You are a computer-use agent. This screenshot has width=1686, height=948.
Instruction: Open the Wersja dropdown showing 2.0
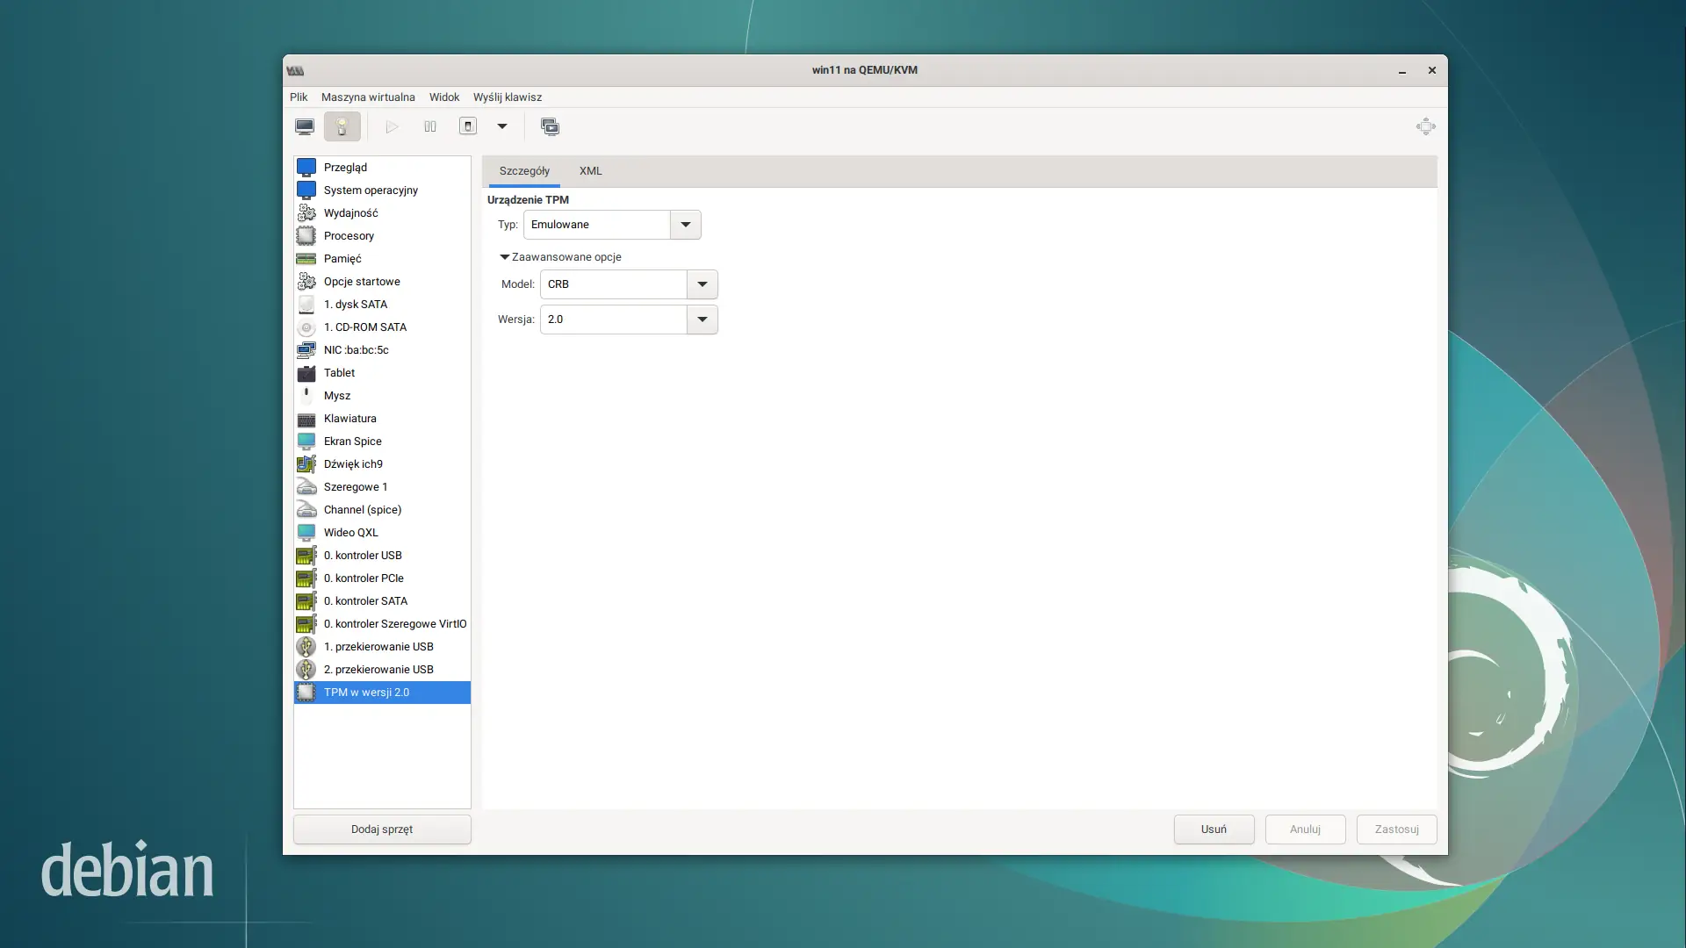tap(629, 320)
